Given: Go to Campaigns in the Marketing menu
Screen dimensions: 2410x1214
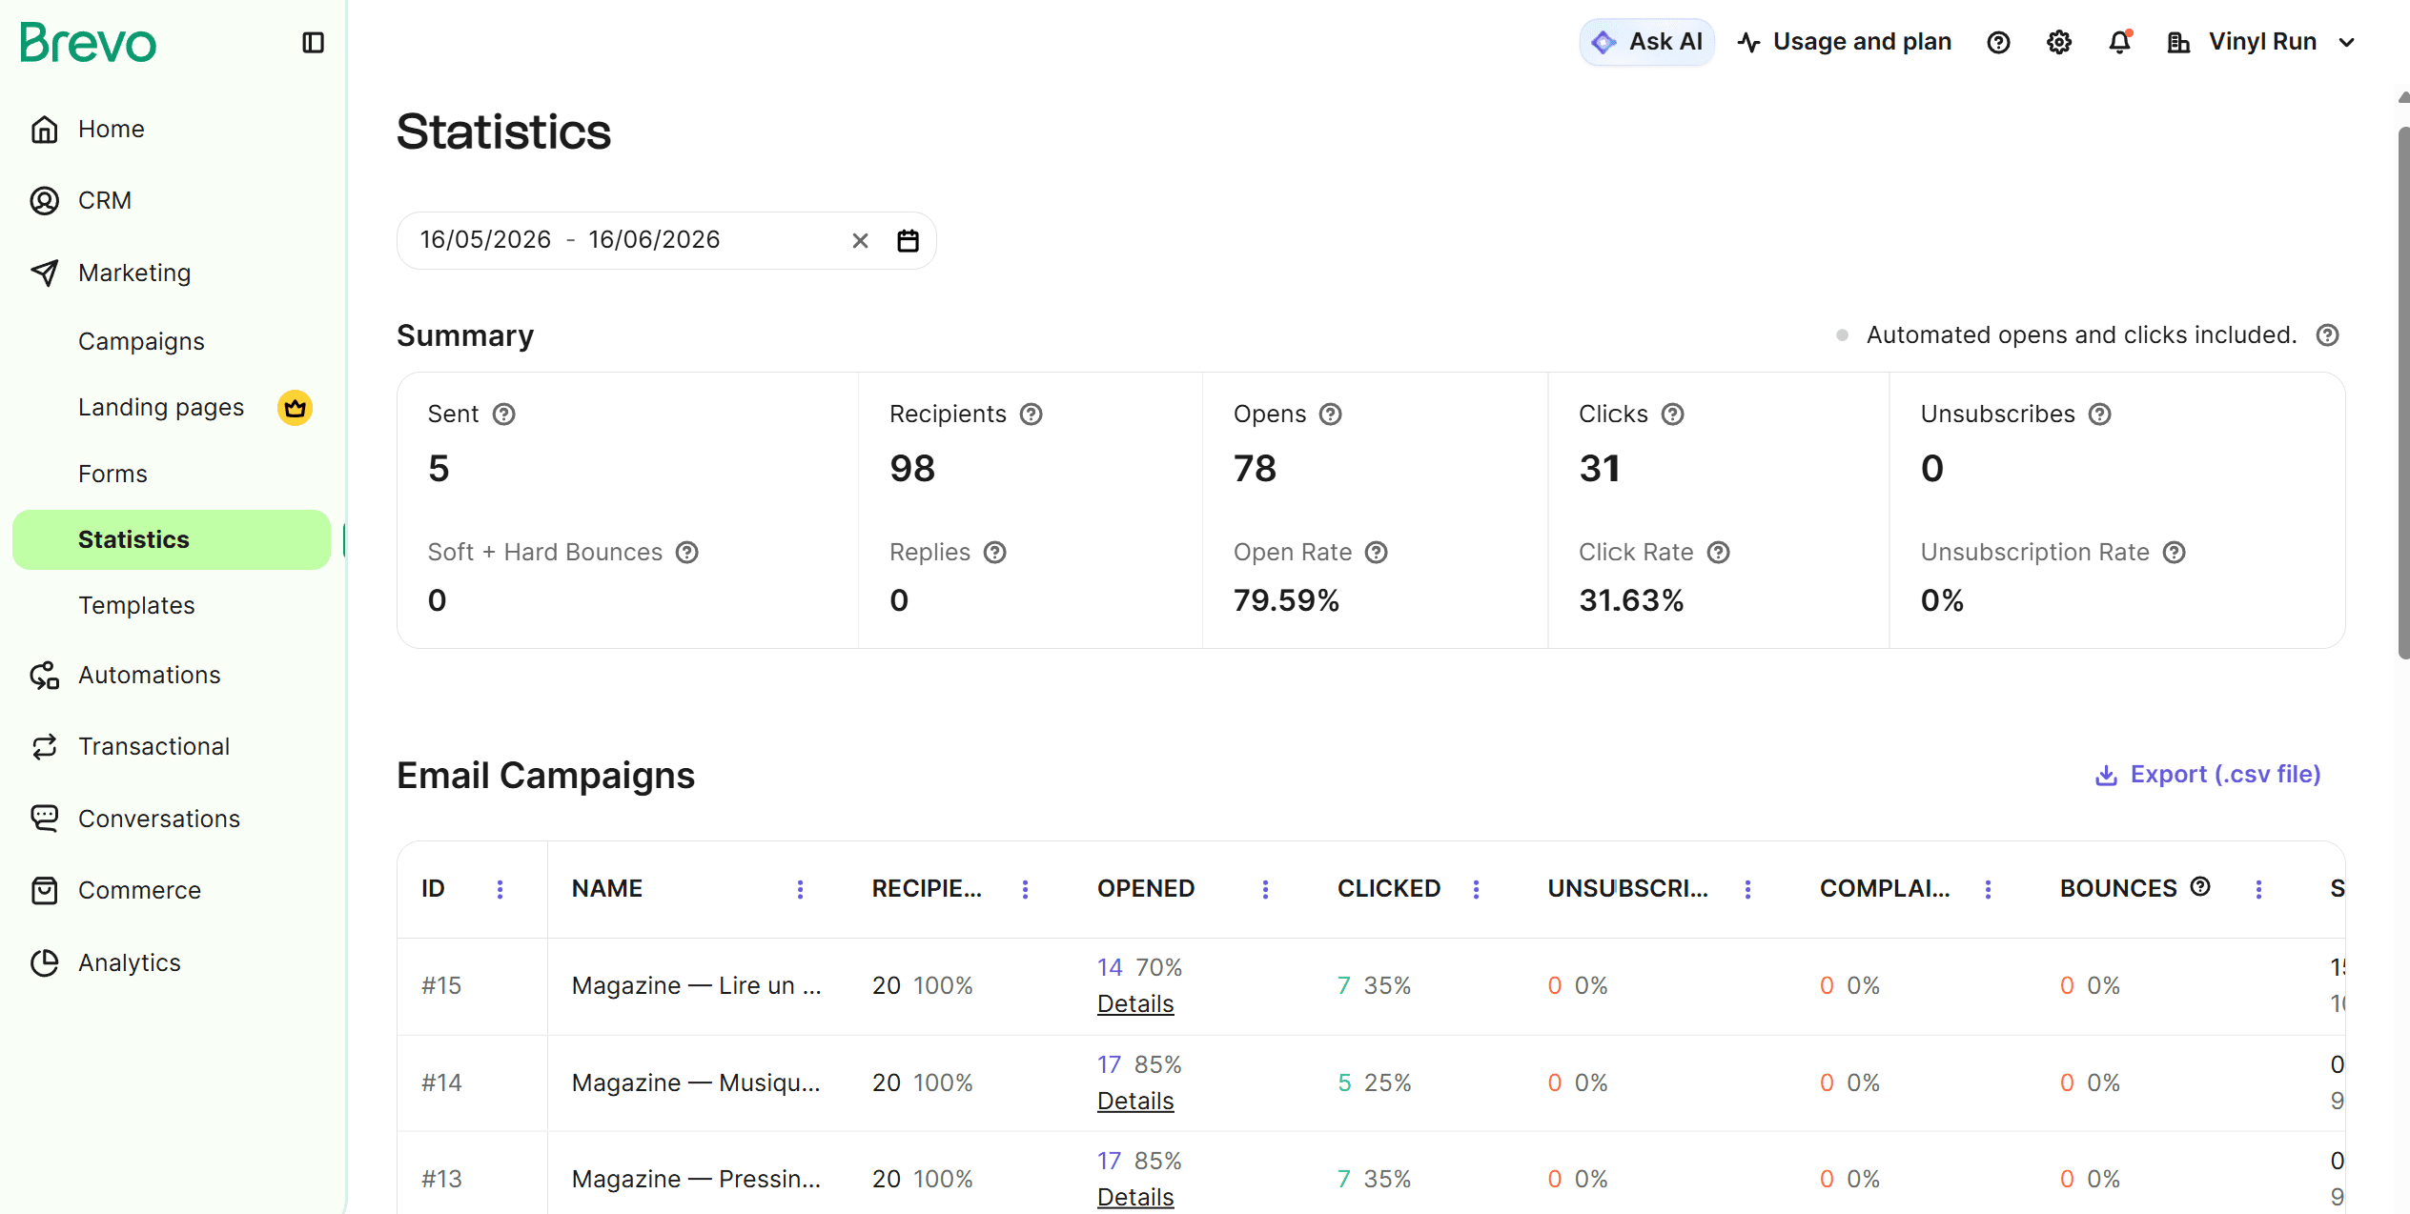Looking at the screenshot, I should (141, 341).
